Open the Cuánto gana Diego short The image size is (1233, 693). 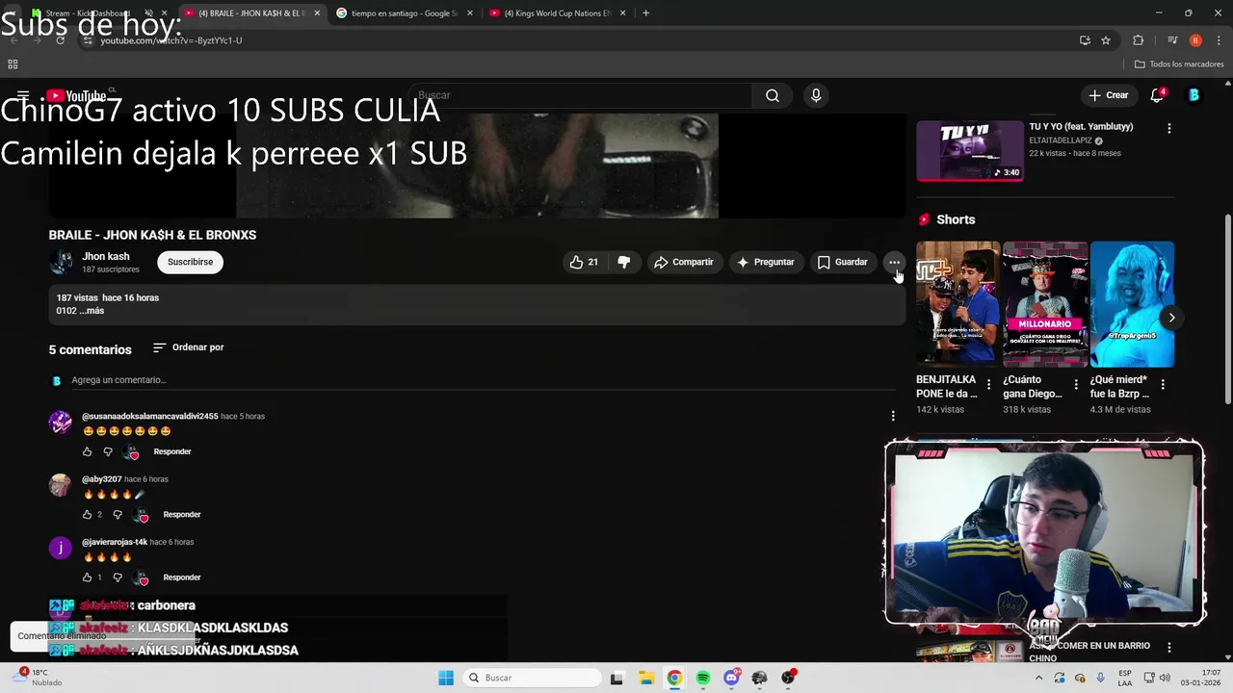click(x=1045, y=304)
